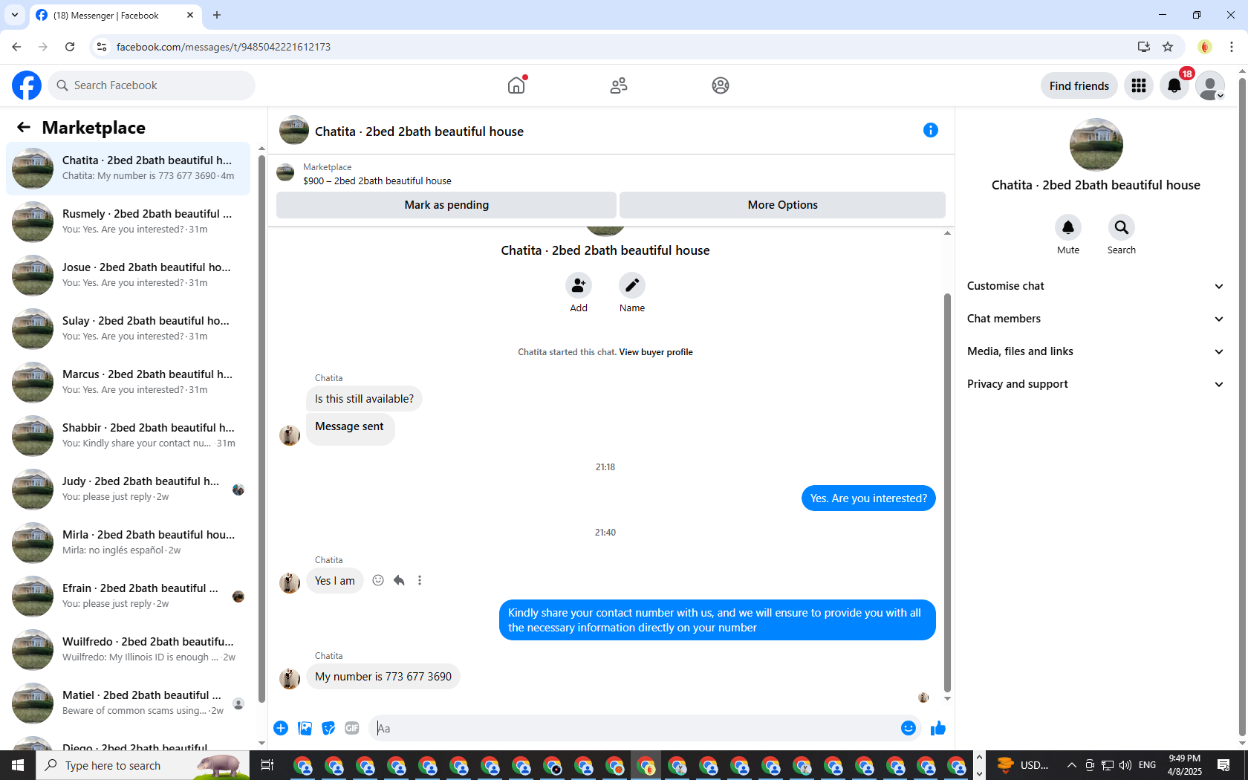
Task: Open Matiel conversation in list
Action: 128,703
